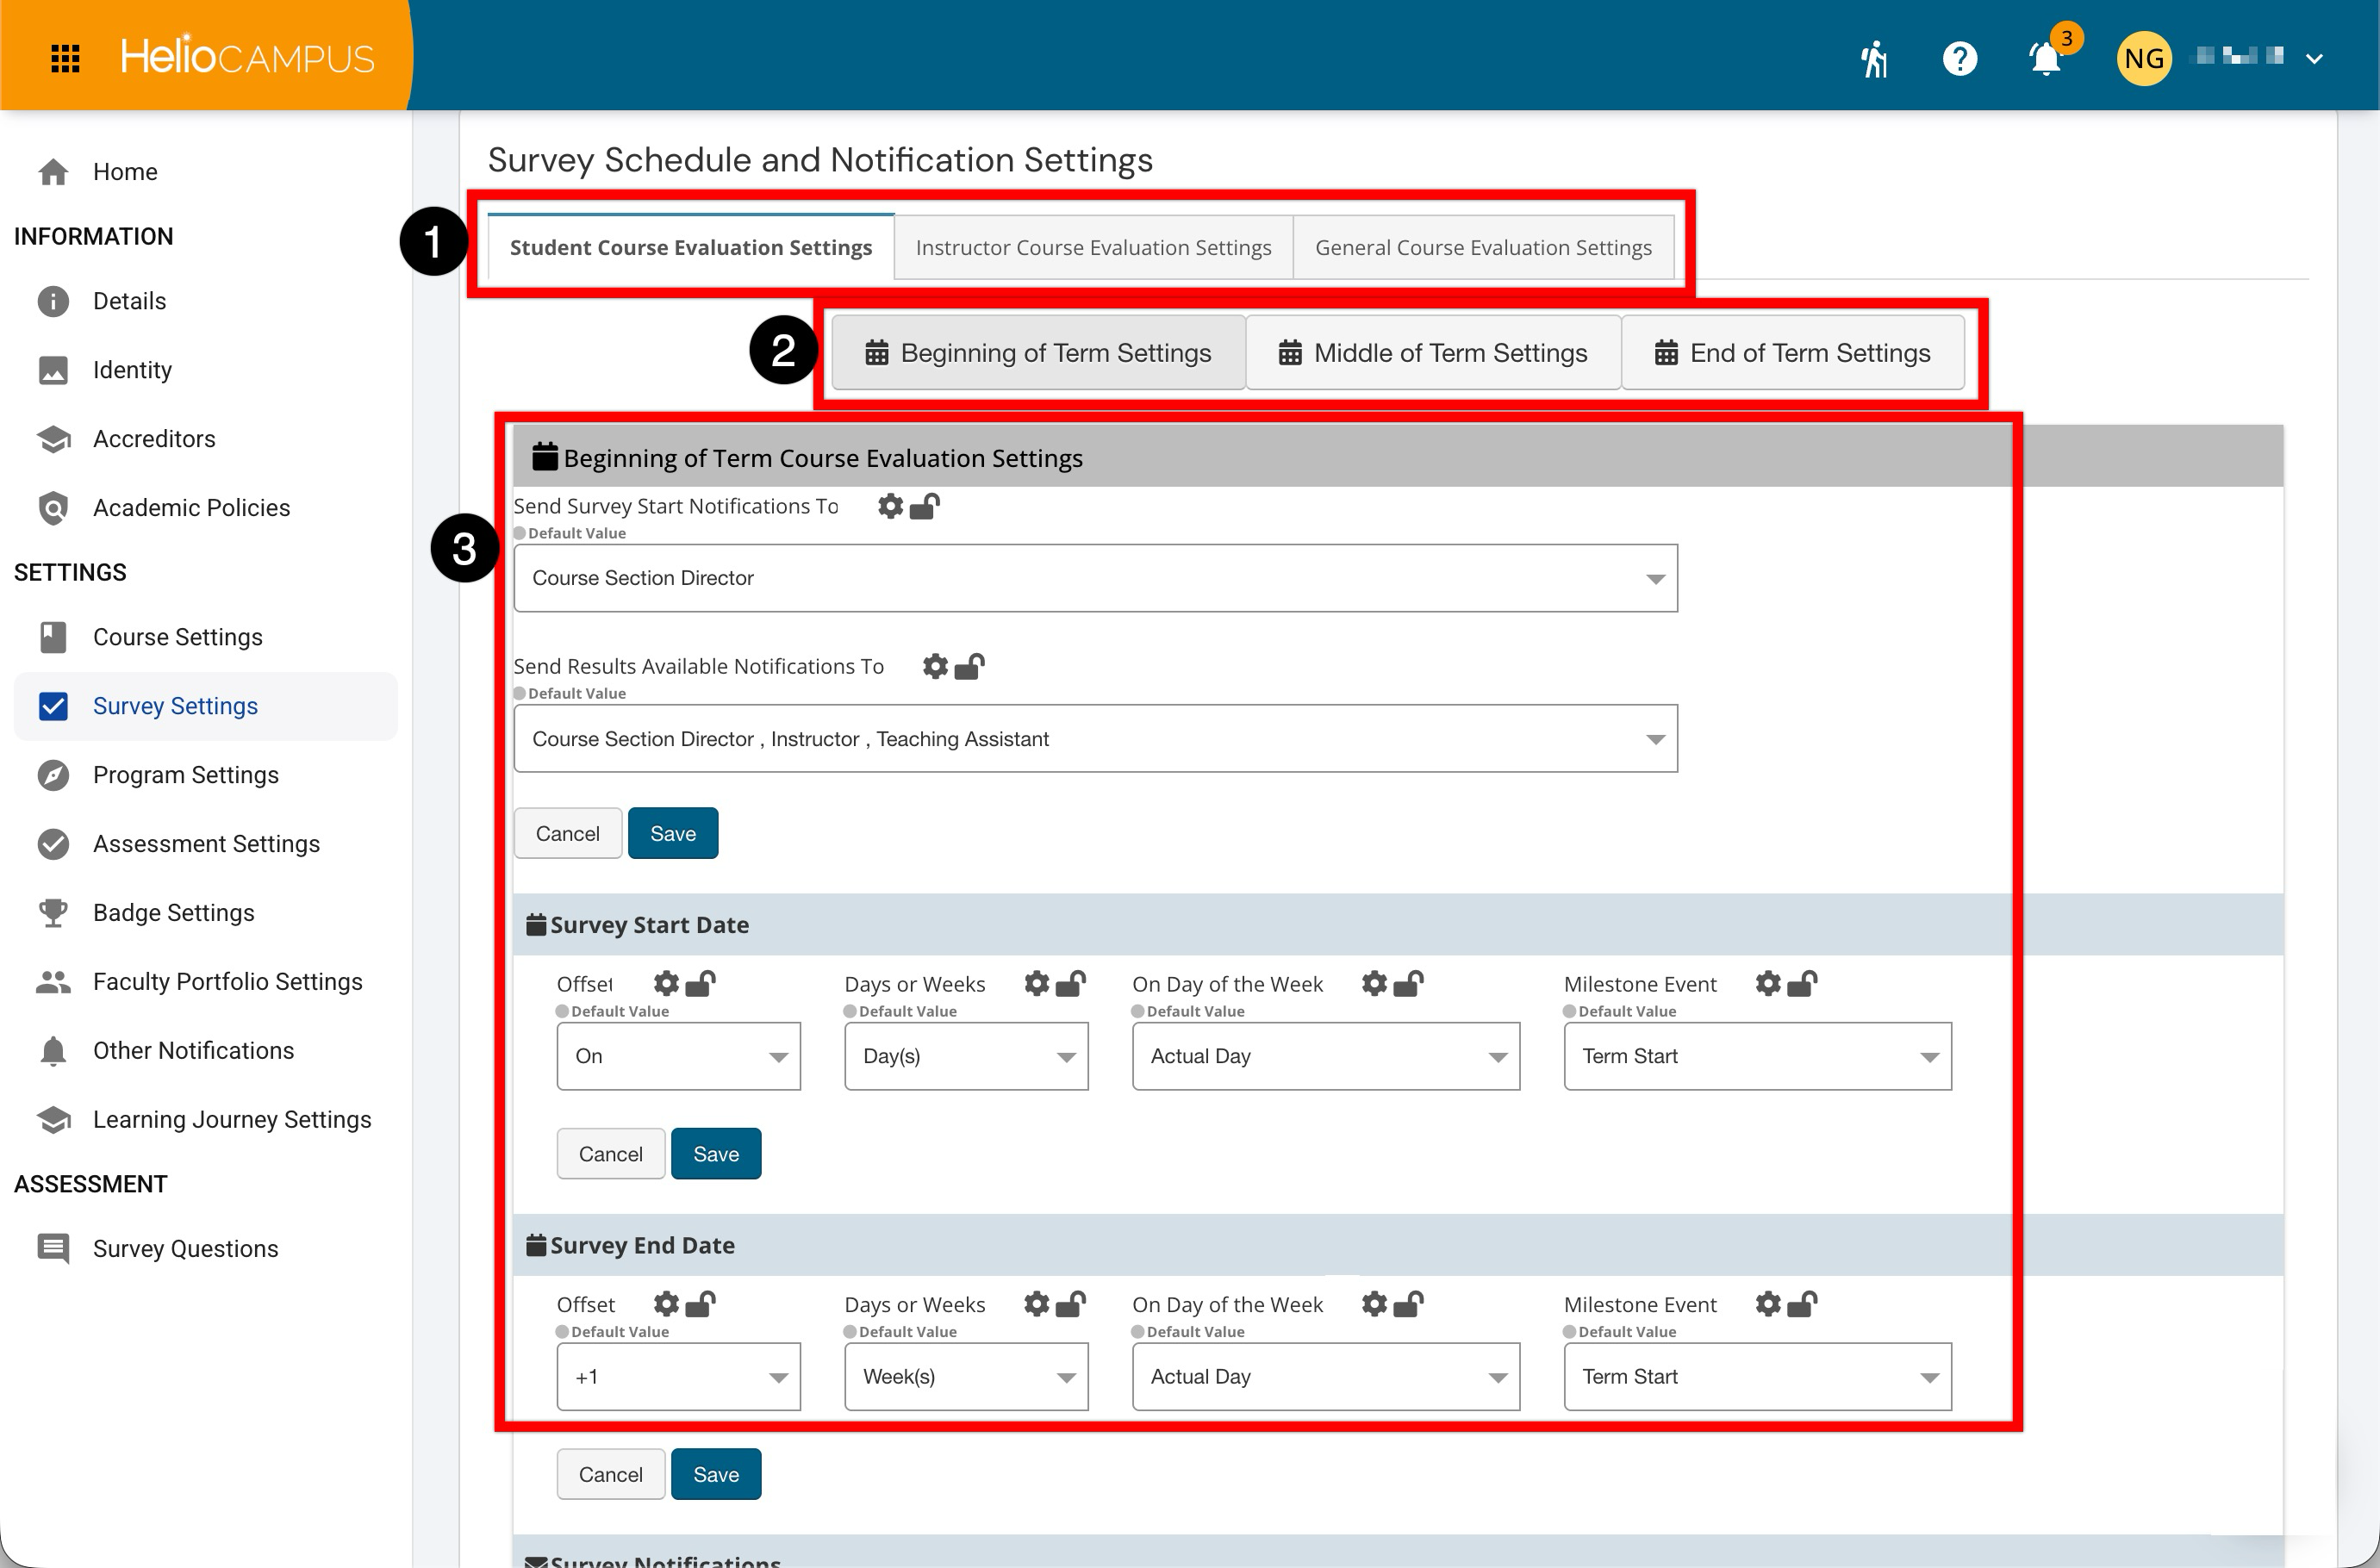The height and width of the screenshot is (1568, 2380).
Task: Open the Week(s) dropdown under Survey End Date
Action: click(x=966, y=1376)
